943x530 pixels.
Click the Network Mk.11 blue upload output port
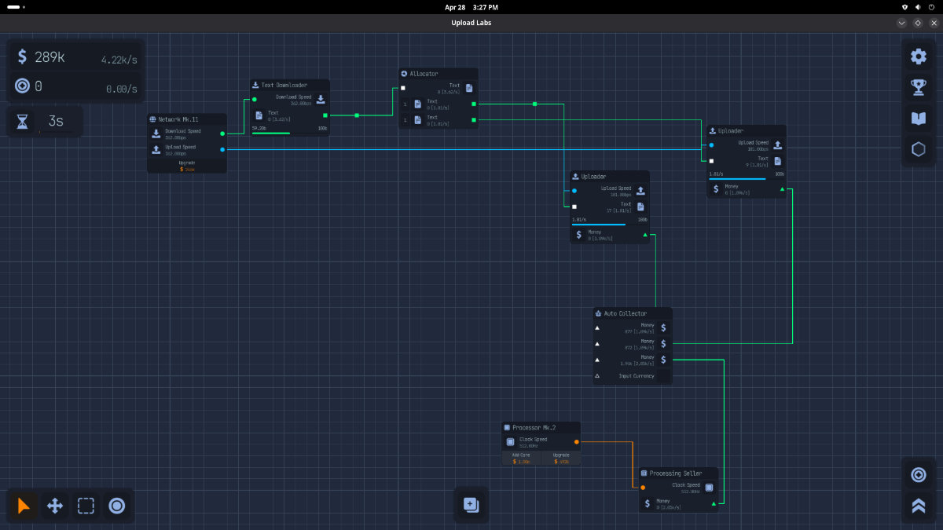coord(222,149)
